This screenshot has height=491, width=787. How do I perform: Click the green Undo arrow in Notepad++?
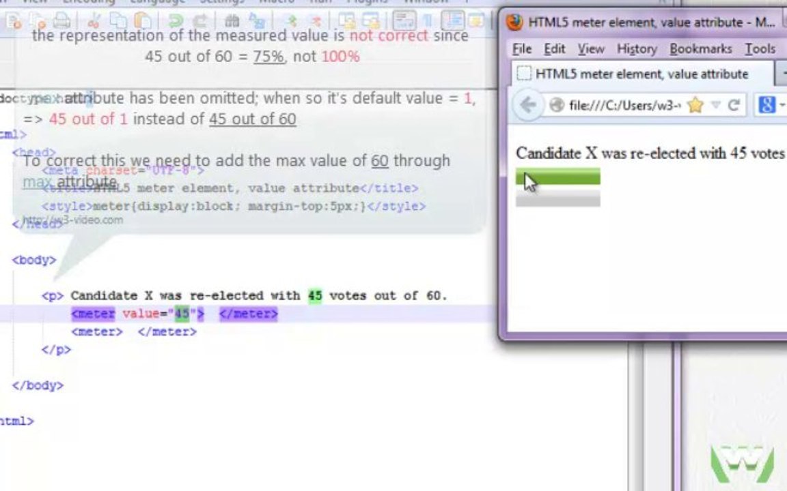(x=176, y=20)
